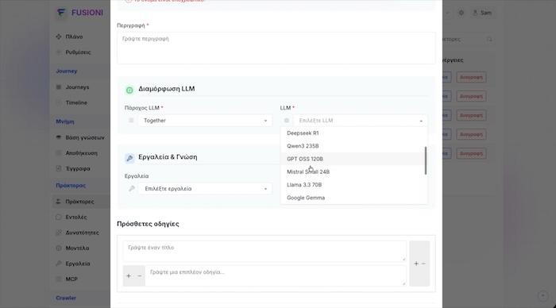Click the Sam user button
The image size is (556, 308).
click(482, 13)
